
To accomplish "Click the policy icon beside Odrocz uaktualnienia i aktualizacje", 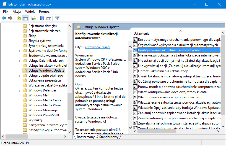I will (135, 71).
